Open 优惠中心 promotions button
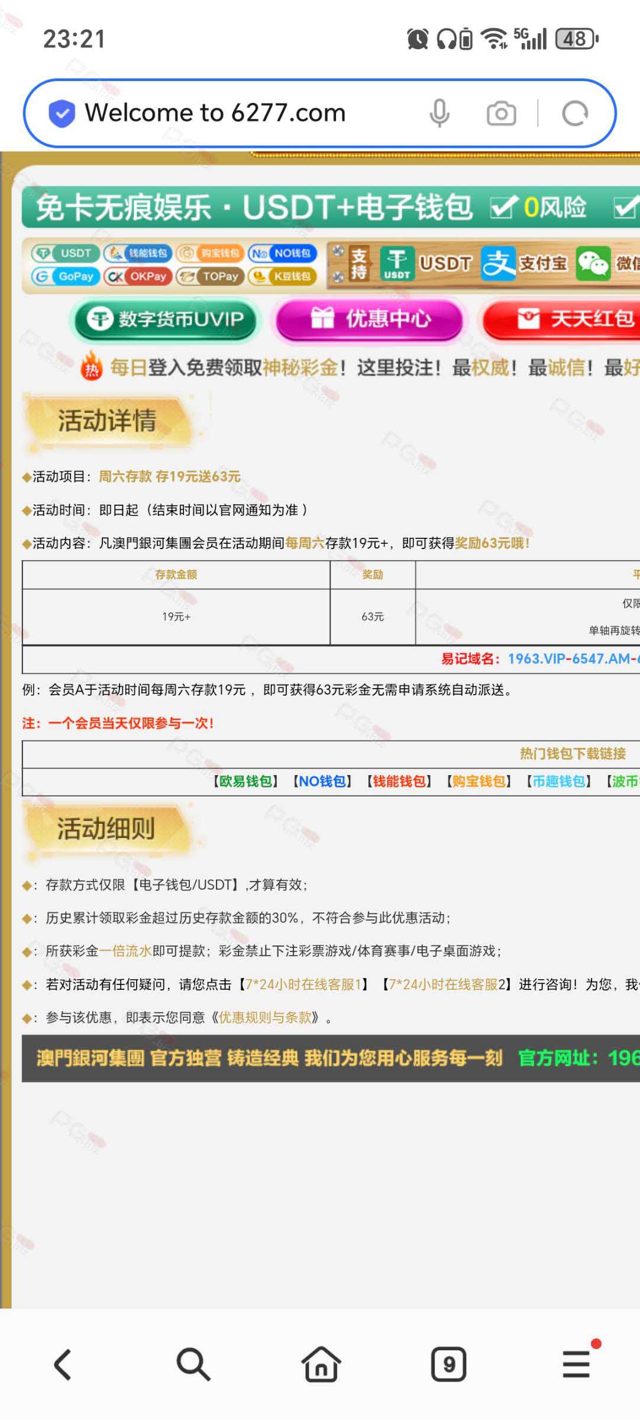The height and width of the screenshot is (1420, 640). tap(370, 319)
